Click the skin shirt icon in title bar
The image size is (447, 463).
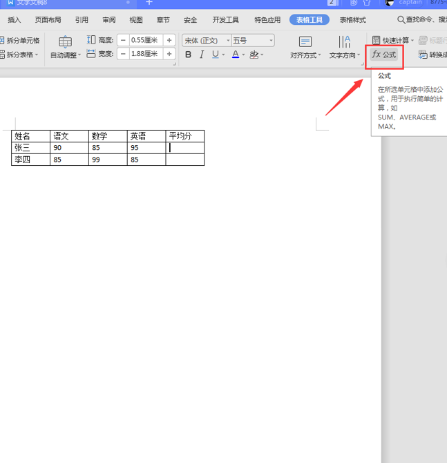367,3
